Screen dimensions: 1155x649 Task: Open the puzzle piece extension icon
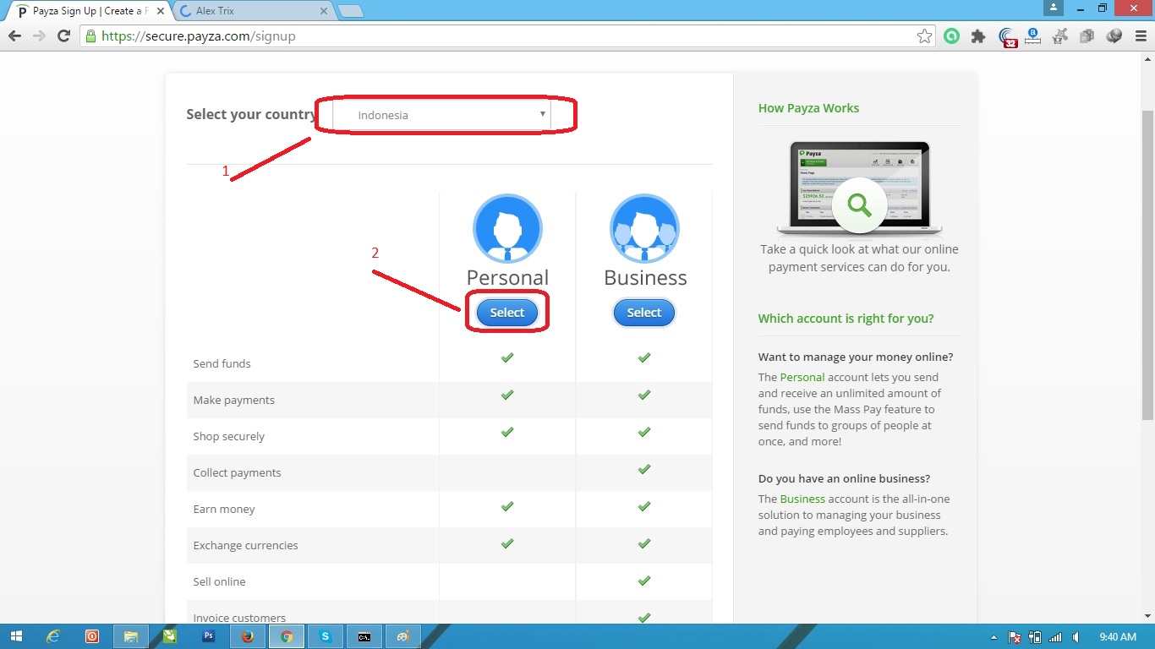coord(978,36)
